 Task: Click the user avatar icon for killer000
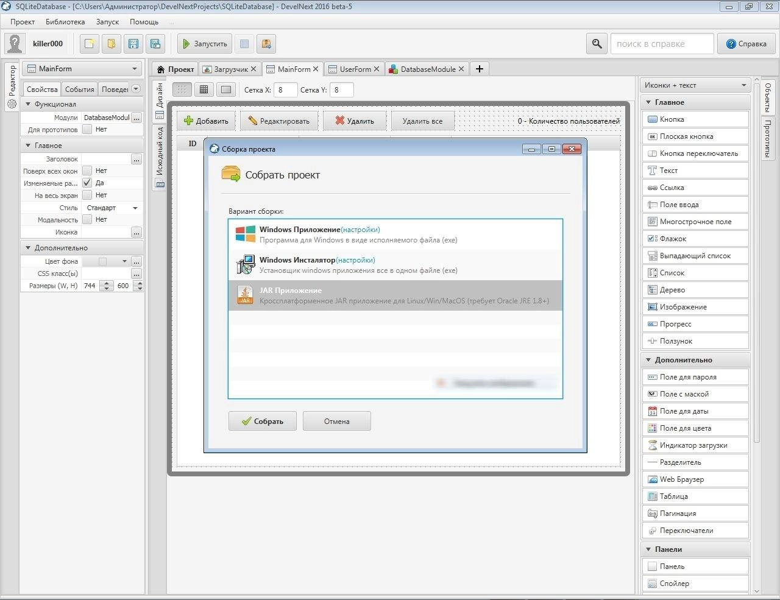point(15,44)
